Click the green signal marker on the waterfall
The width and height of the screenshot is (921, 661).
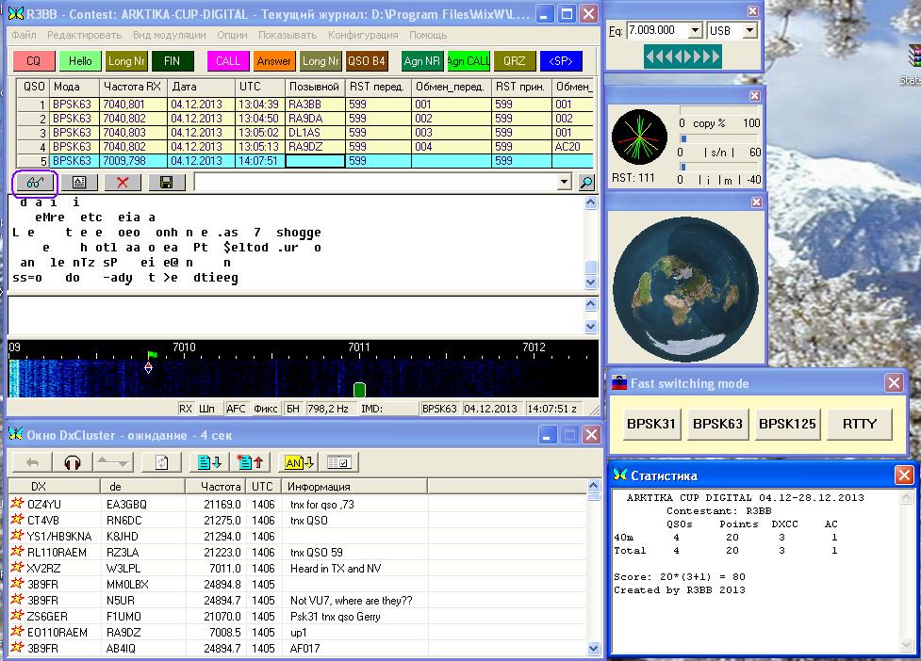359,389
